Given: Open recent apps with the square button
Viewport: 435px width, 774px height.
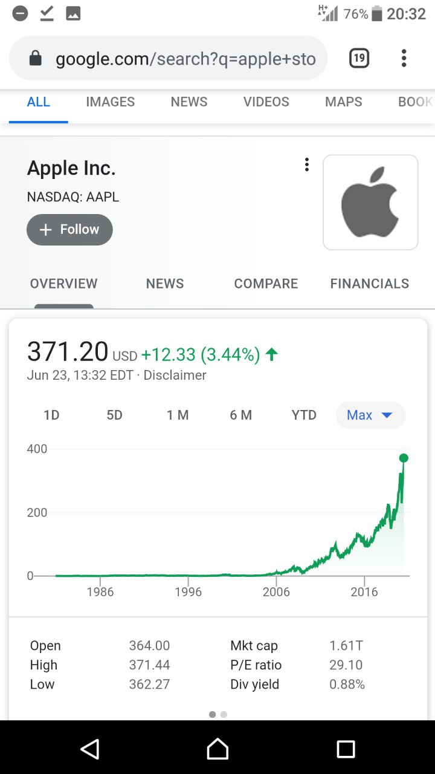Looking at the screenshot, I should point(346,749).
